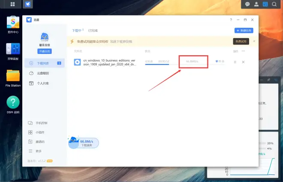This screenshot has height=182, width=283.
Task: Open Synology main menu grid icon
Action: click(12, 4)
